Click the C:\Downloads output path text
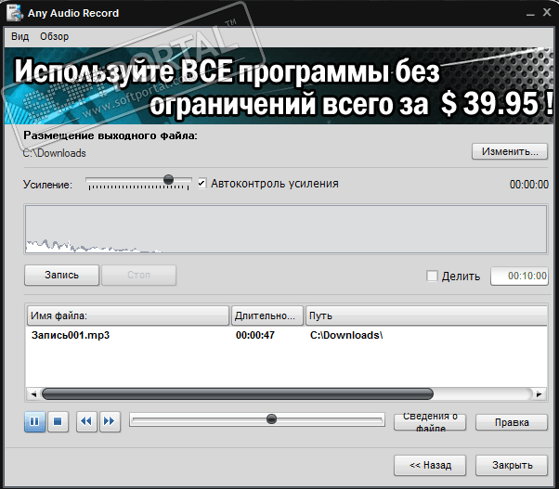This screenshot has width=559, height=489. (x=54, y=153)
